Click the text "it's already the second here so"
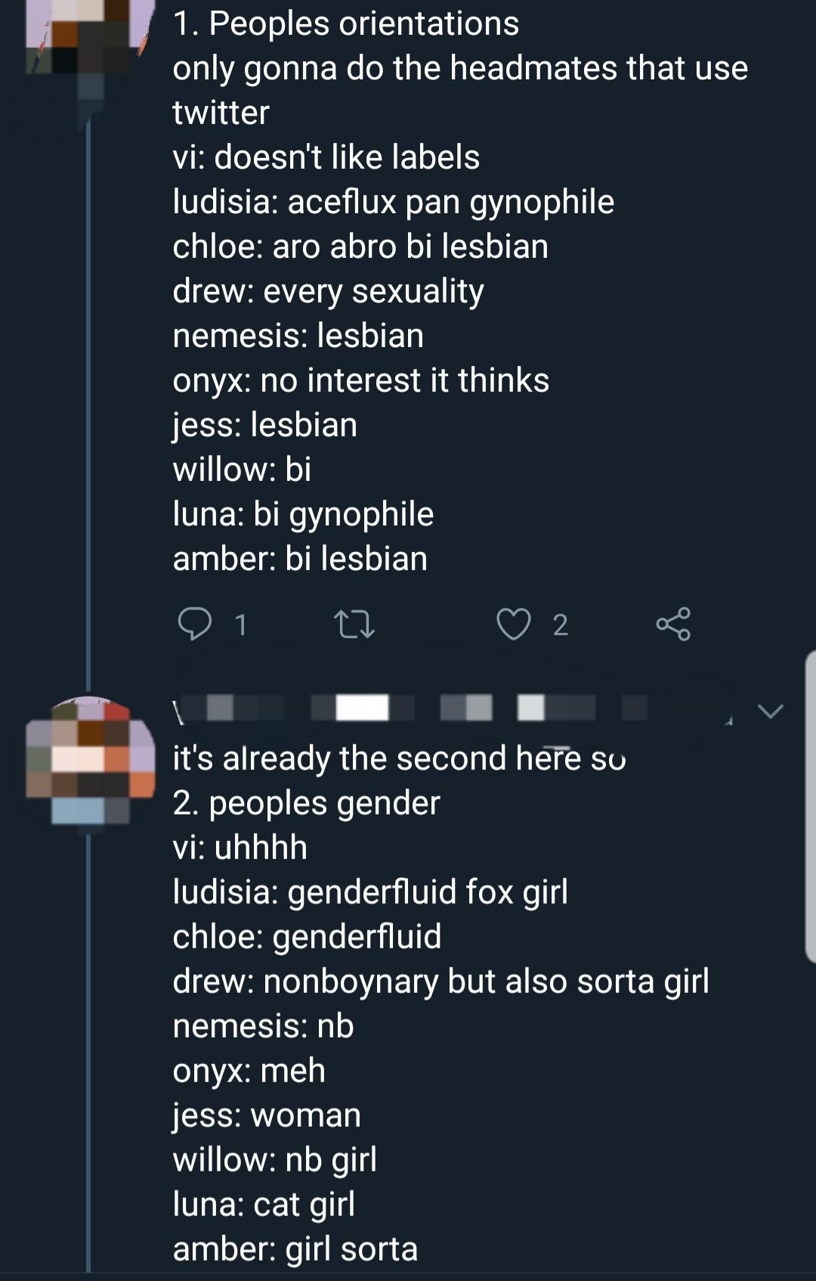Screen dimensions: 816x1281 pos(399,758)
